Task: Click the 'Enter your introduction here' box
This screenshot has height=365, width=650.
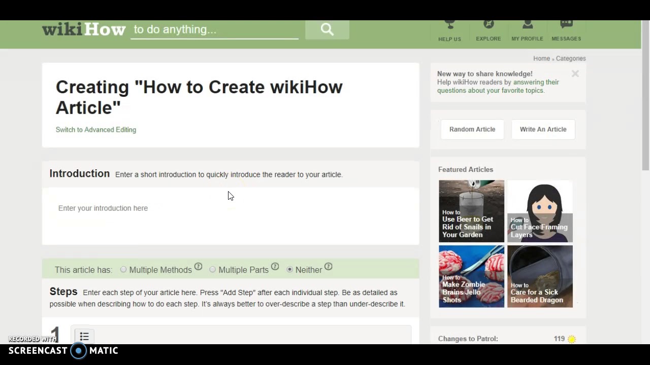Action: pyautogui.click(x=231, y=216)
